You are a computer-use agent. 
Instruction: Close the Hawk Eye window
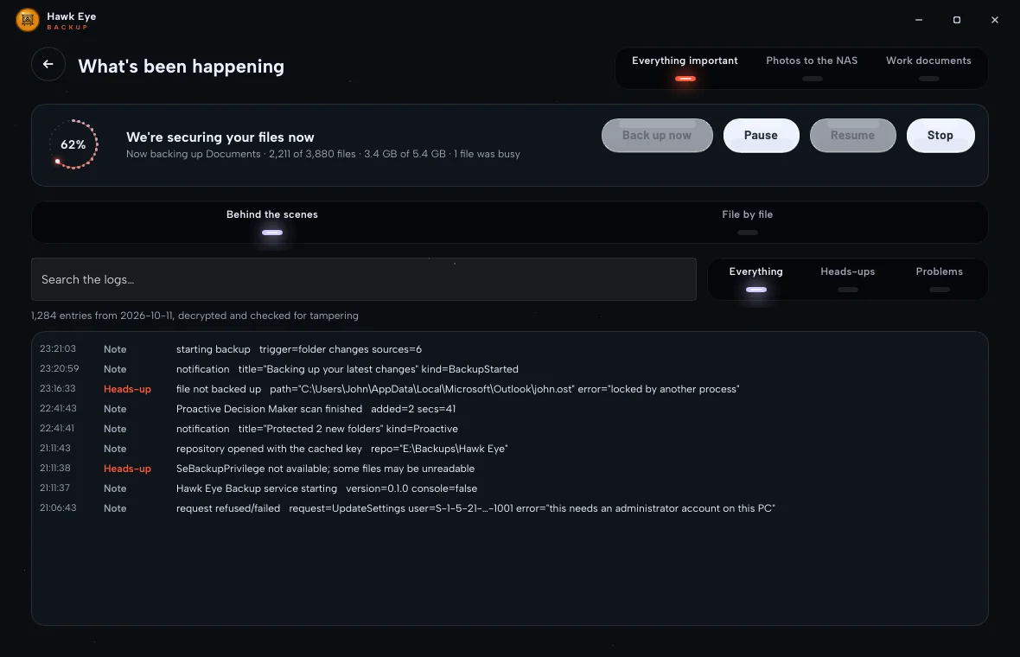point(995,20)
